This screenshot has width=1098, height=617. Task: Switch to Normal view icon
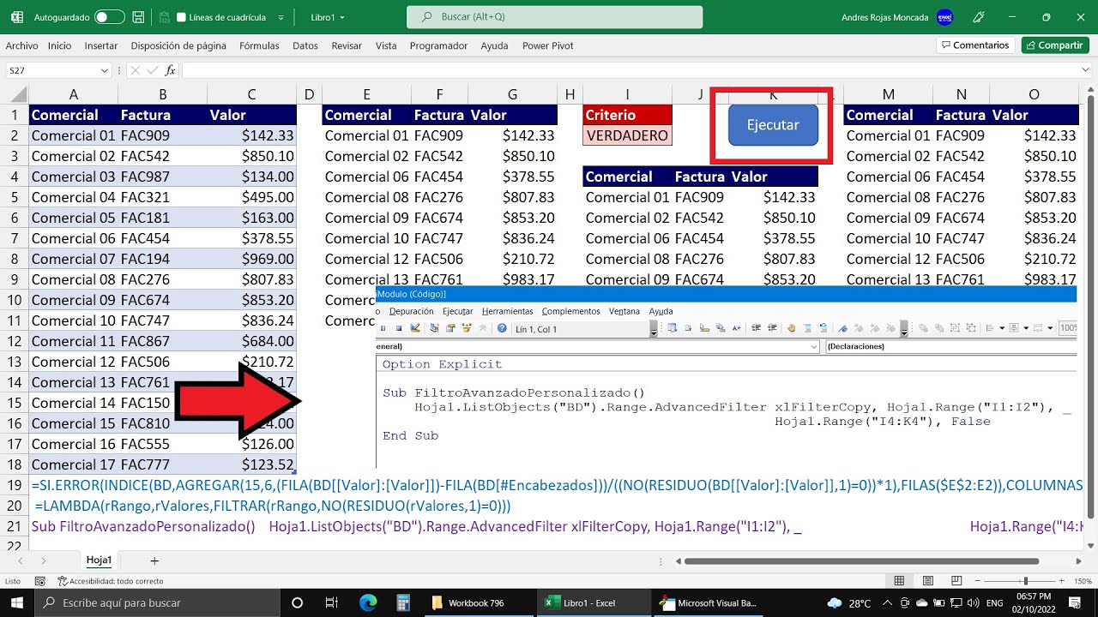[x=898, y=580]
